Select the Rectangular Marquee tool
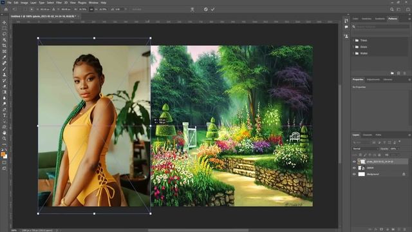412x232 pixels. pyautogui.click(x=5, y=28)
